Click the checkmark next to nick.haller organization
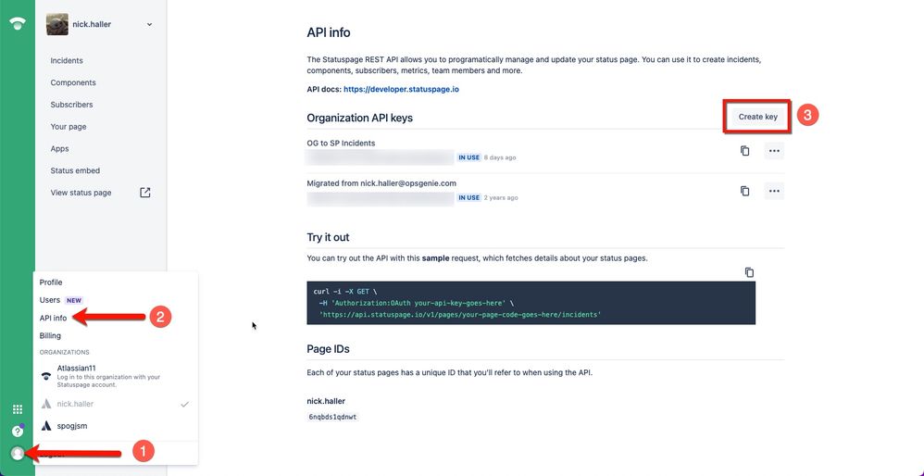The image size is (924, 476). click(184, 404)
